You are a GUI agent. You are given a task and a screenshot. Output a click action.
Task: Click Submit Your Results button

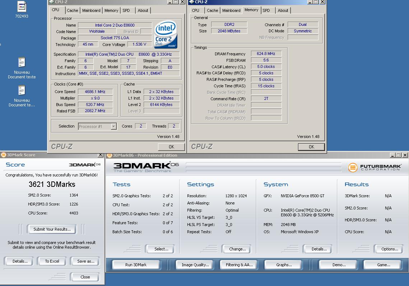[x=52, y=229]
